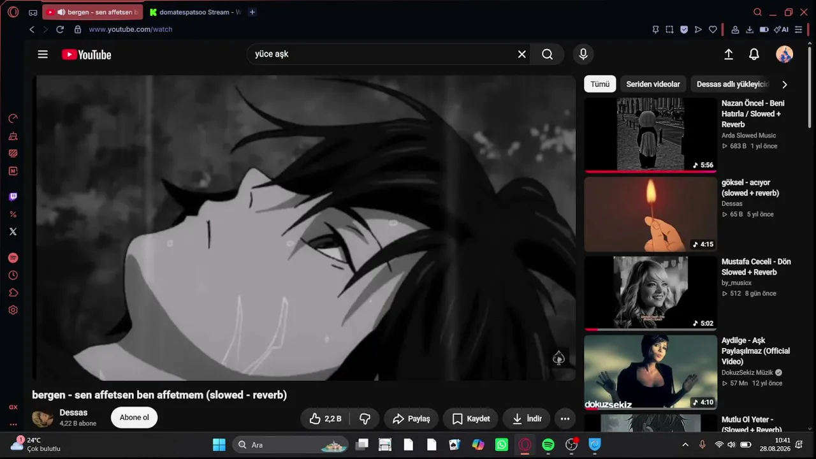Image resolution: width=816 pixels, height=459 pixels.
Task: Show more filter chips with the arrow
Action: (785, 84)
